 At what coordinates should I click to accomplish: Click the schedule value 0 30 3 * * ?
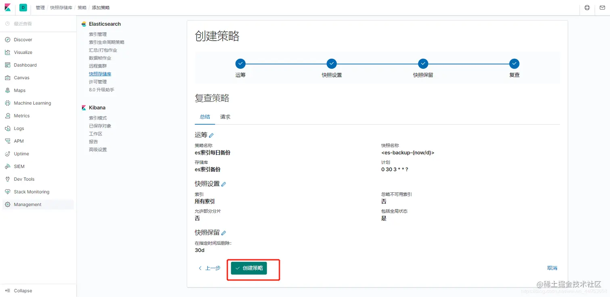click(x=395, y=169)
